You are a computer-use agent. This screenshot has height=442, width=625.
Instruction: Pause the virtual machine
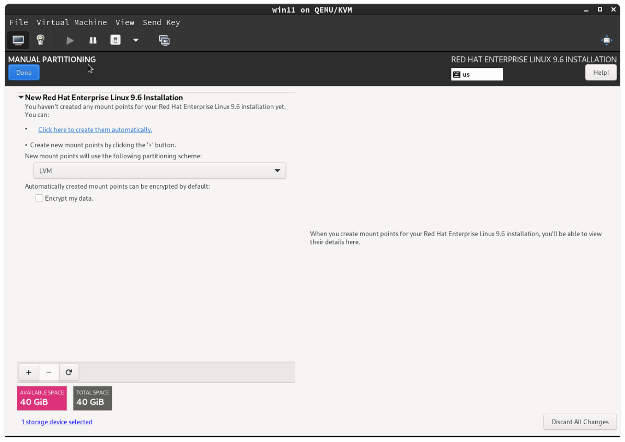click(93, 40)
